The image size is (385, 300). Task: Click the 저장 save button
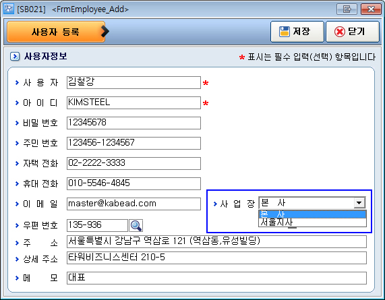pos(297,32)
